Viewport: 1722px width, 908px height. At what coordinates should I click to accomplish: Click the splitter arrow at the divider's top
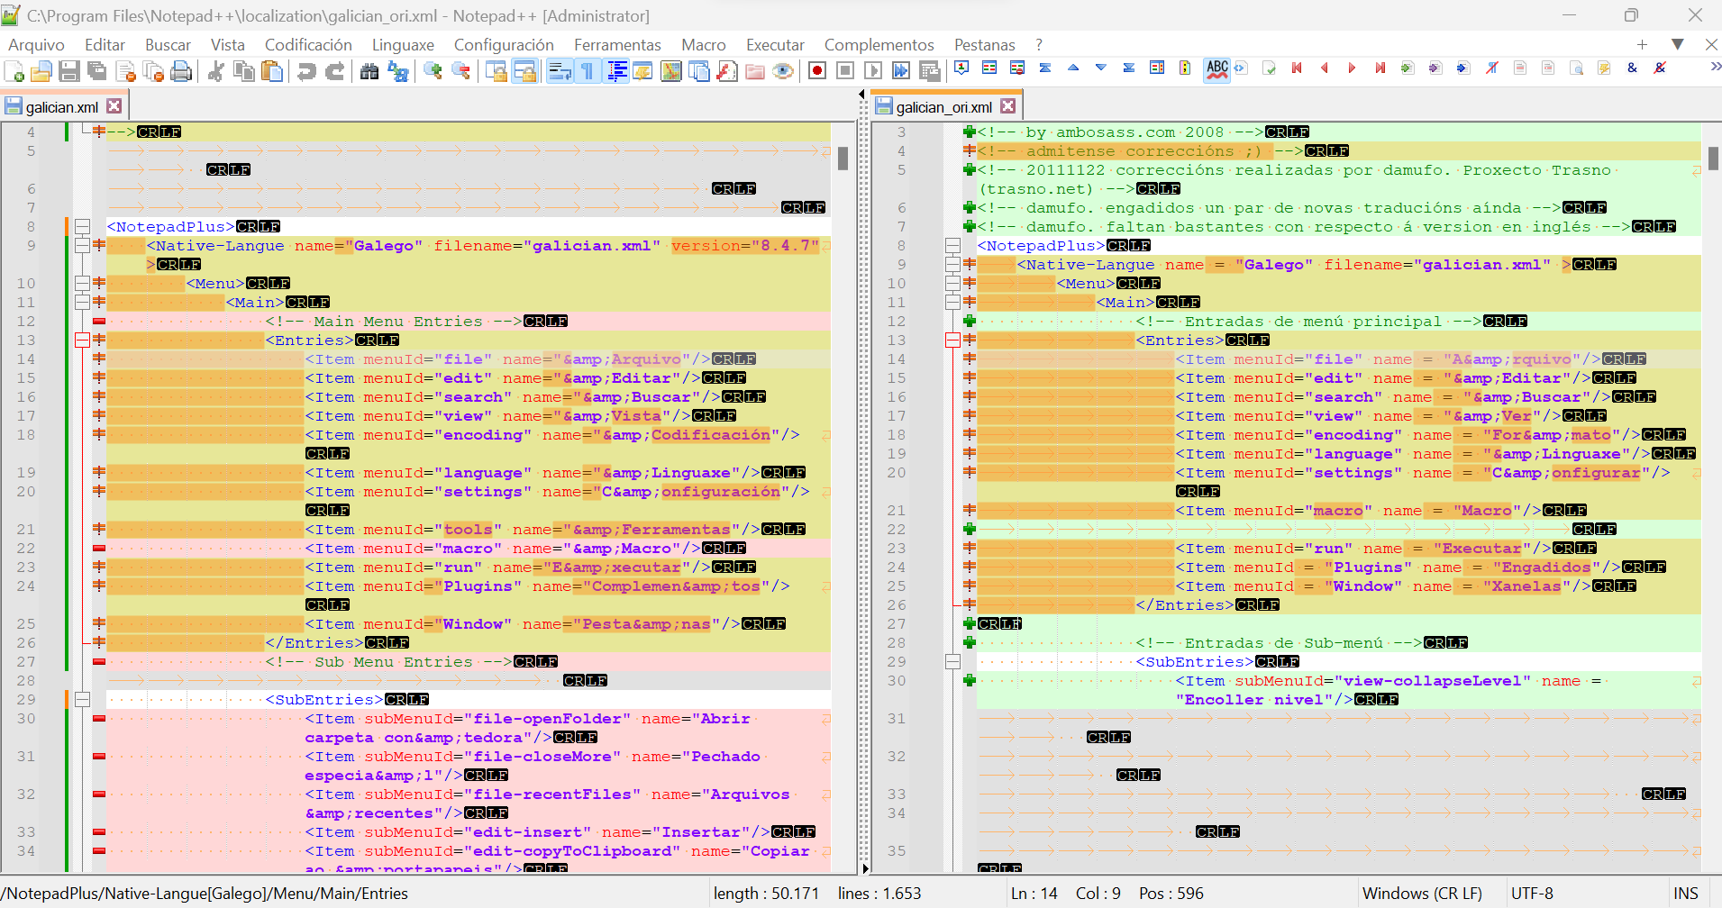[862, 94]
